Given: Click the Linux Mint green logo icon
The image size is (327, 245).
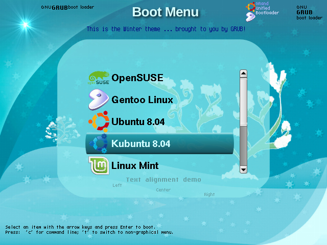Looking at the screenshot, I should click(x=99, y=165).
